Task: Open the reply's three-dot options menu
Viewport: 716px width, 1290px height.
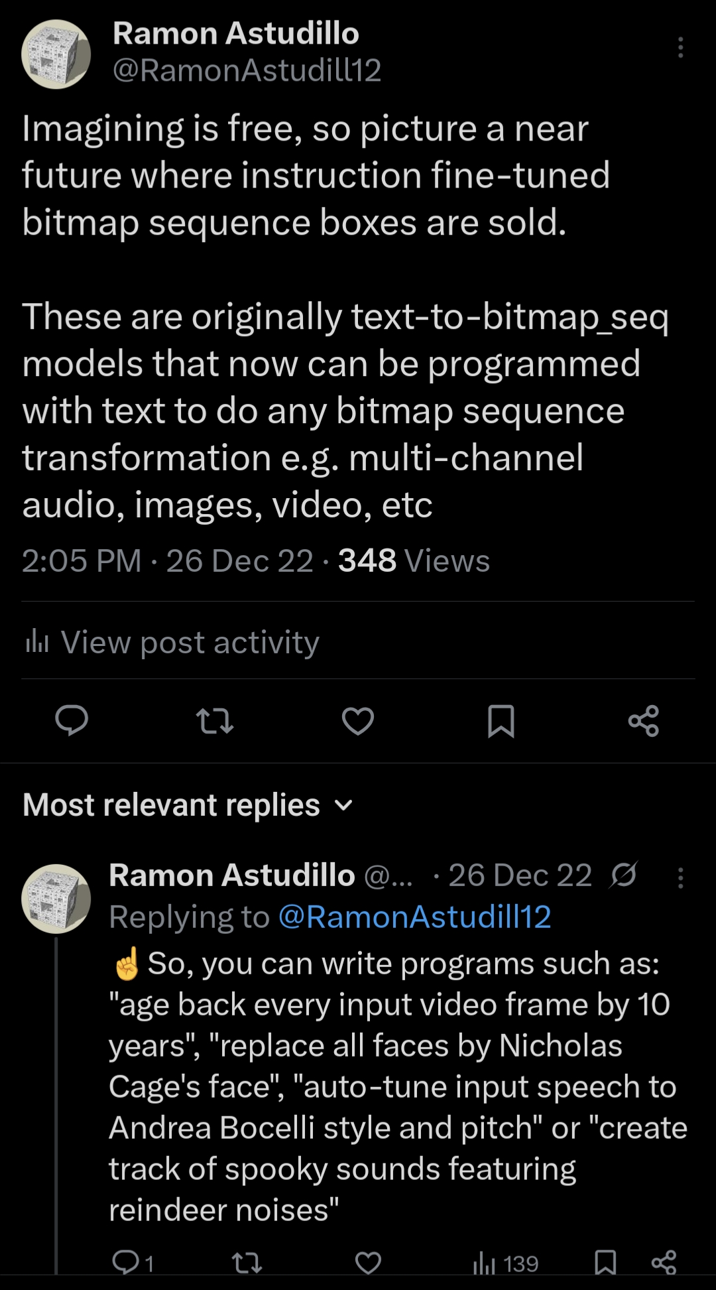Action: pyautogui.click(x=680, y=877)
